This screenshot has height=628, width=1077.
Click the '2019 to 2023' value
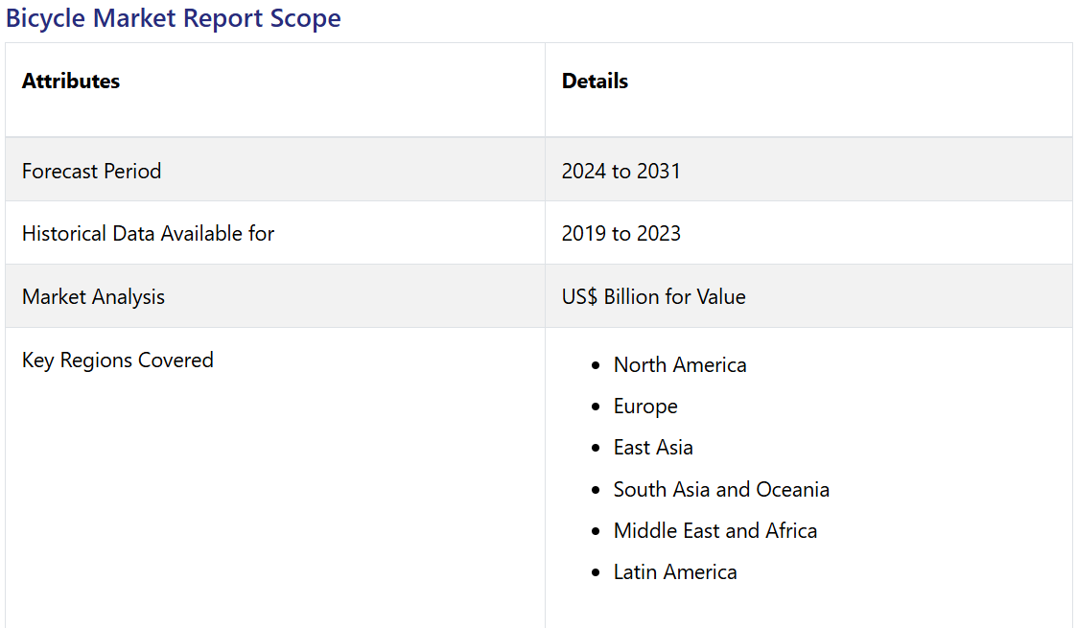coord(620,233)
